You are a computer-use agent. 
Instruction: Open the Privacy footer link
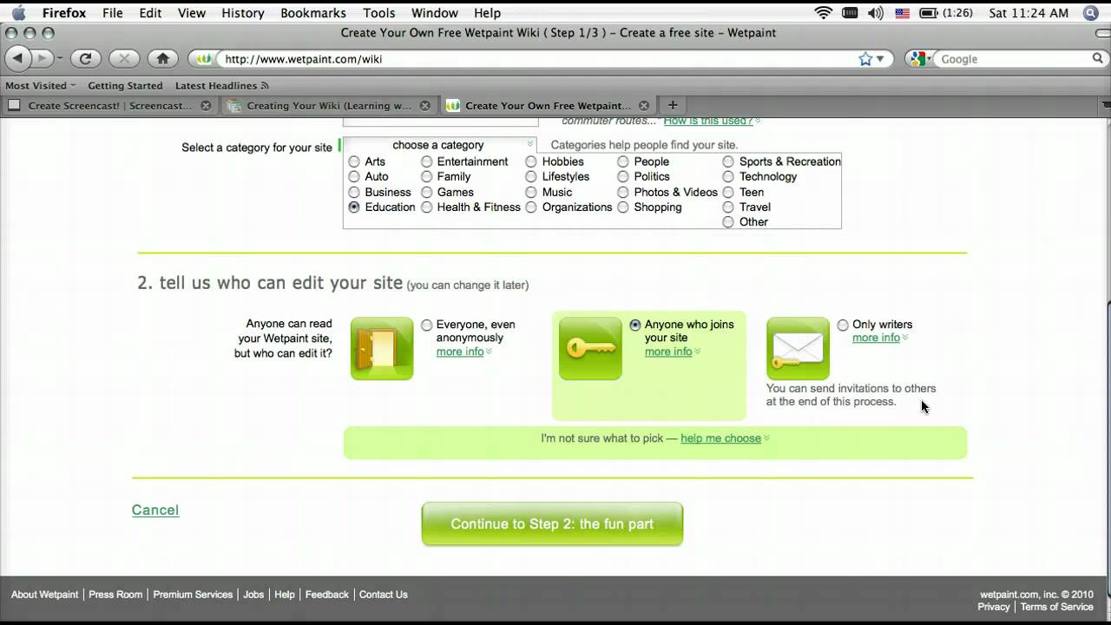[994, 607]
